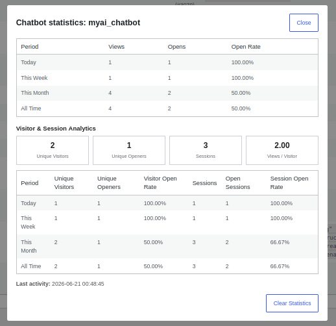336x326 pixels.
Task: Click the Open Sessions column header
Action: (237, 182)
